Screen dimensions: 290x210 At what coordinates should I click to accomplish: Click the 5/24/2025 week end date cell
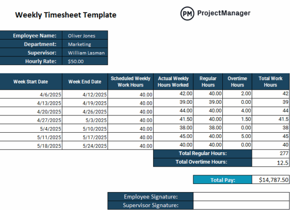85,145
